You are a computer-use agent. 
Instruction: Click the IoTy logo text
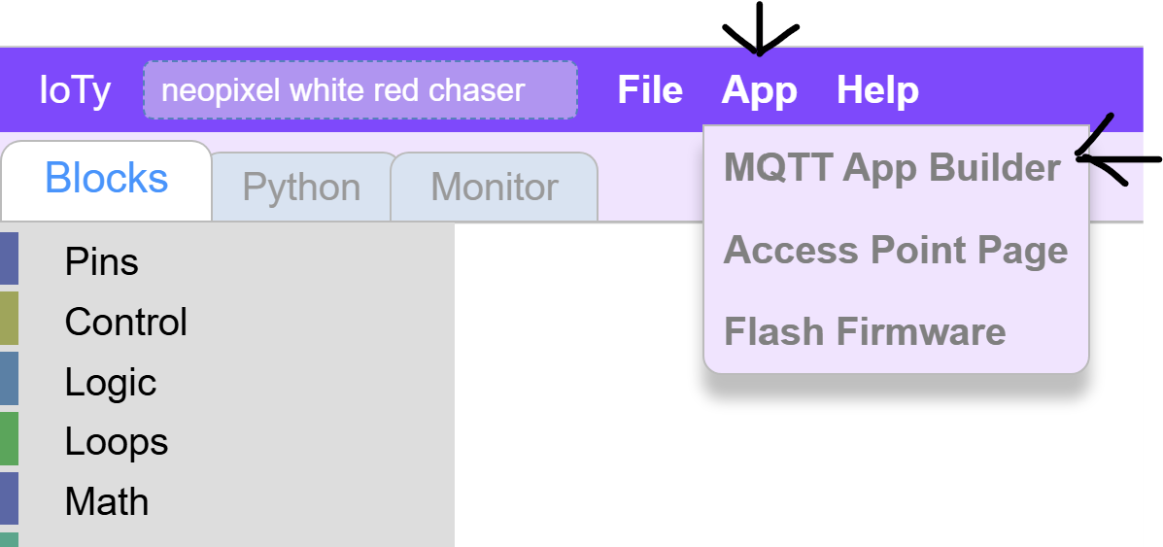click(75, 90)
